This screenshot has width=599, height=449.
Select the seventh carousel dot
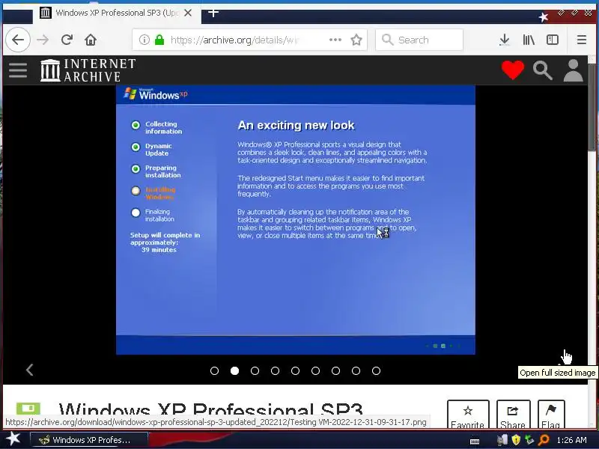335,370
